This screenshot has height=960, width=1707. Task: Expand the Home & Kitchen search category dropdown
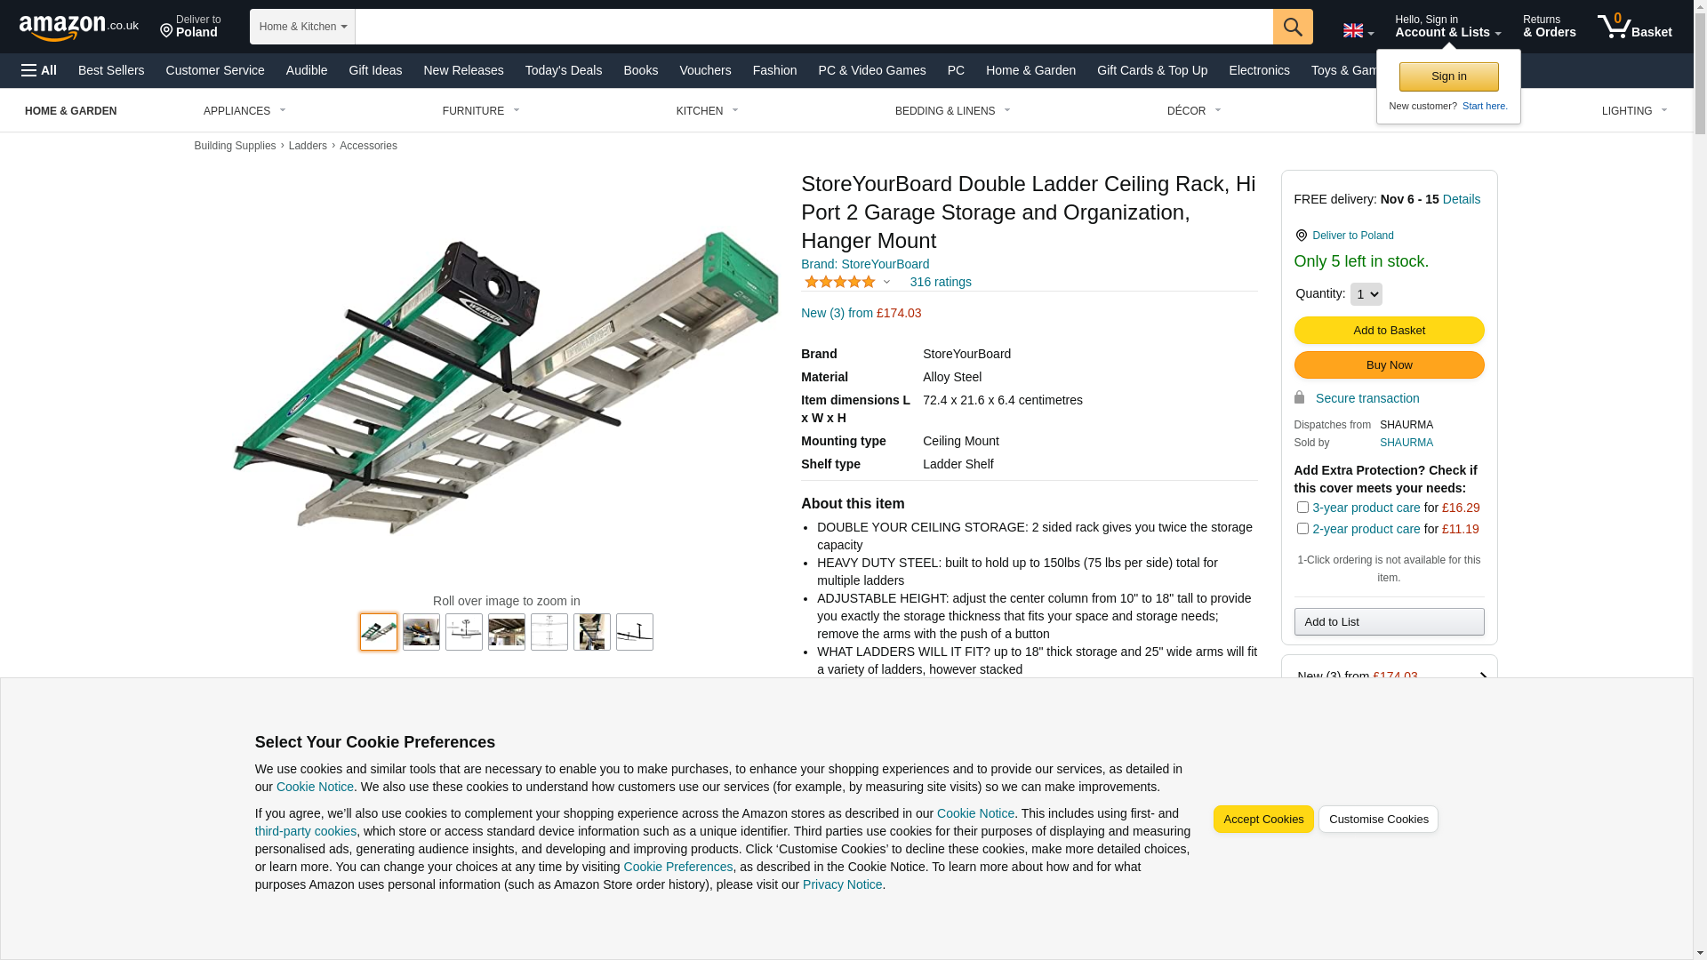coord(302,27)
